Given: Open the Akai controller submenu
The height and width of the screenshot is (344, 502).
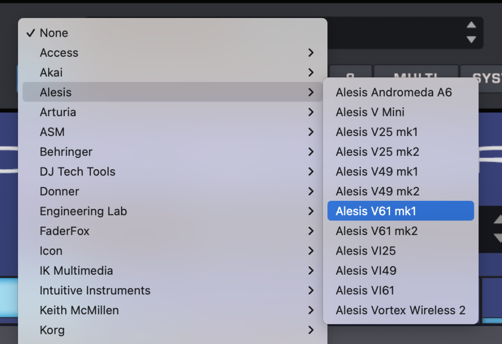Looking at the screenshot, I should point(51,72).
